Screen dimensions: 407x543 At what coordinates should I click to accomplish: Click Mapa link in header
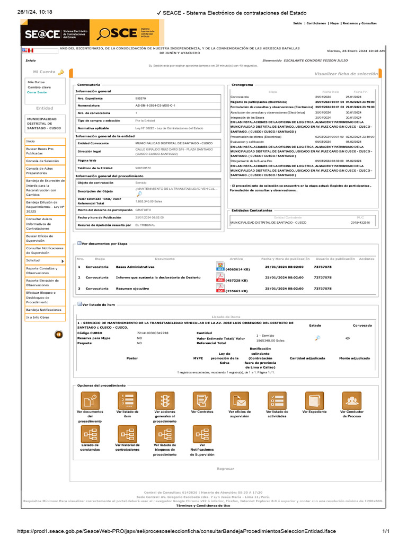[334, 23]
